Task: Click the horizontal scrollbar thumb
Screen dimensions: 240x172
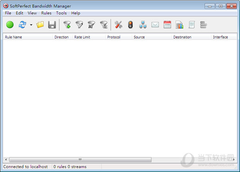Action: tap(80, 160)
